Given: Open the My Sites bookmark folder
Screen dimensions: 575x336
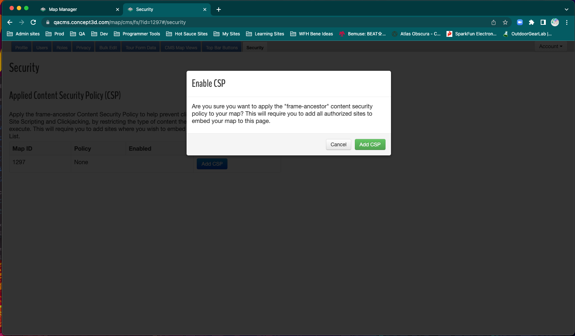Looking at the screenshot, I should click(227, 34).
